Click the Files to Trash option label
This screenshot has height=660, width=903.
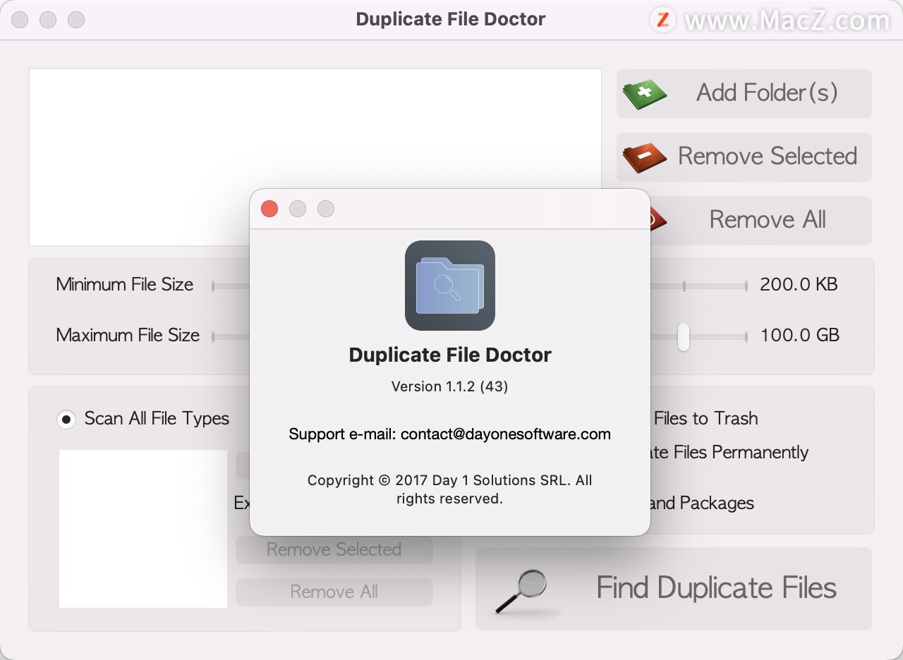tap(705, 418)
